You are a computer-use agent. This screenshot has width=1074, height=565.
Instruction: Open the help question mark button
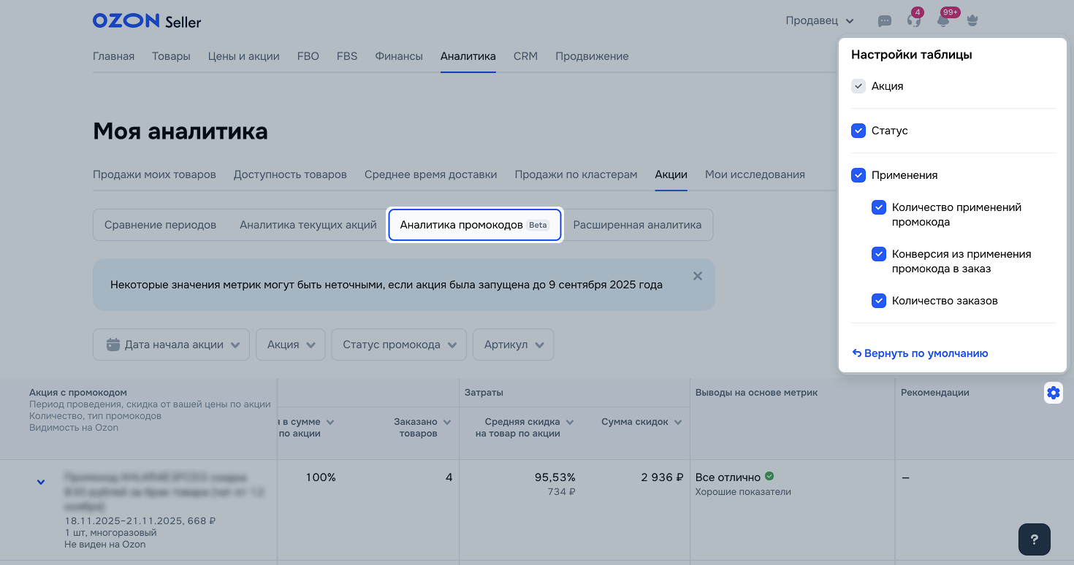[1034, 540]
